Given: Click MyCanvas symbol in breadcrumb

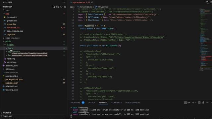Looking at the screenshot, I should pyautogui.click(x=103, y=7).
